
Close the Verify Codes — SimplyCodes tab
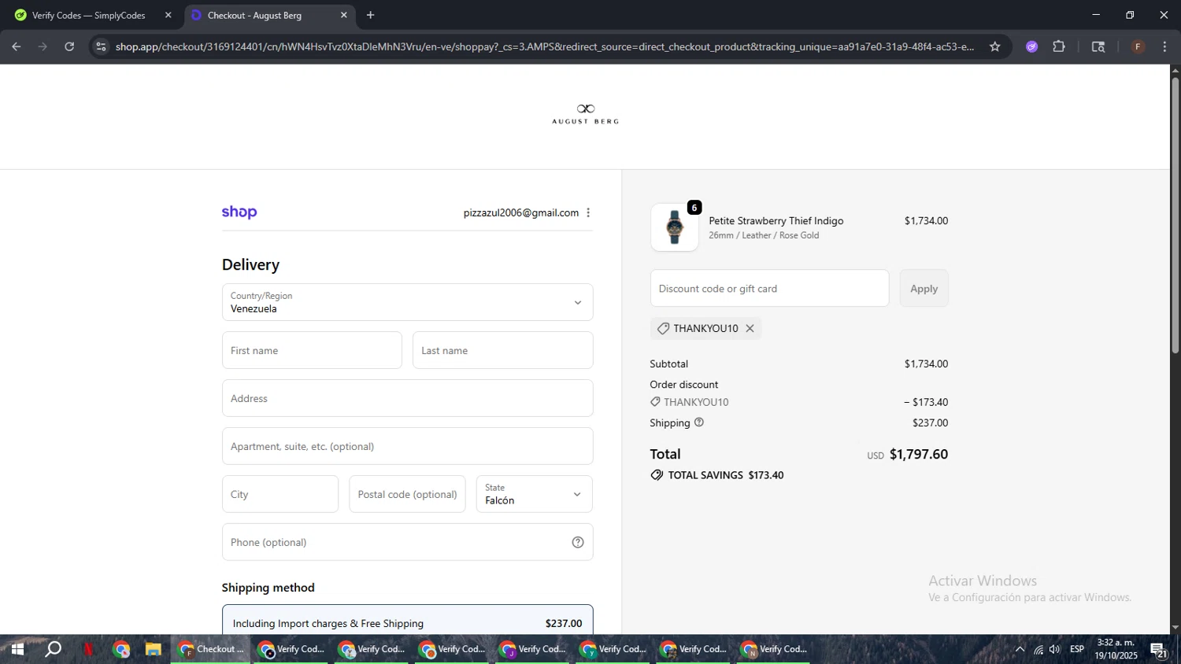click(x=168, y=15)
